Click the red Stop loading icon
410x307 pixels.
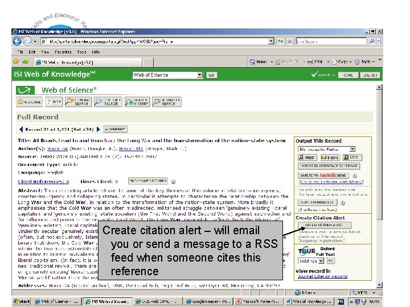pyautogui.click(x=290, y=42)
